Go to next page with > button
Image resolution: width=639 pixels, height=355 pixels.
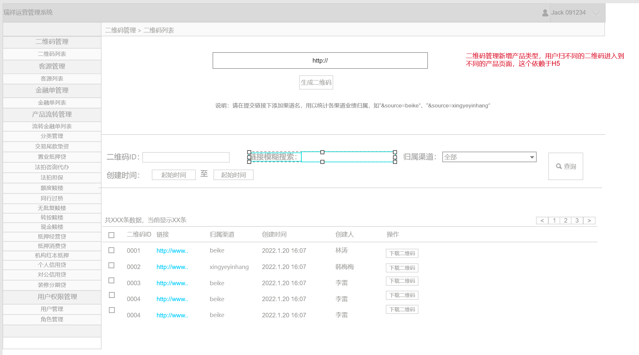(589, 221)
